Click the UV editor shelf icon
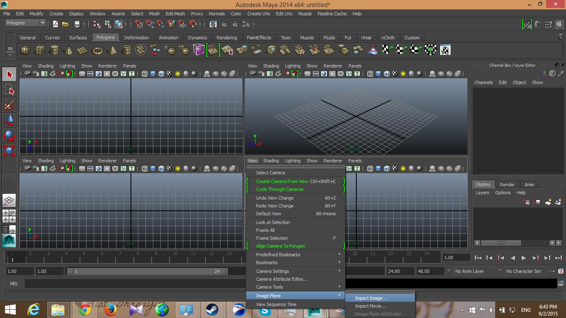The image size is (566, 318). [445, 50]
